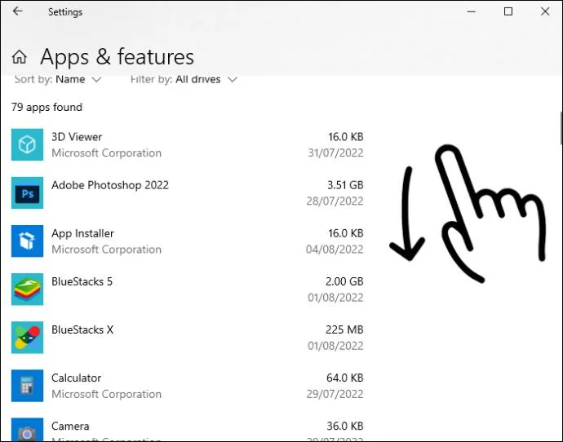Click the Settings window title

[x=65, y=12]
